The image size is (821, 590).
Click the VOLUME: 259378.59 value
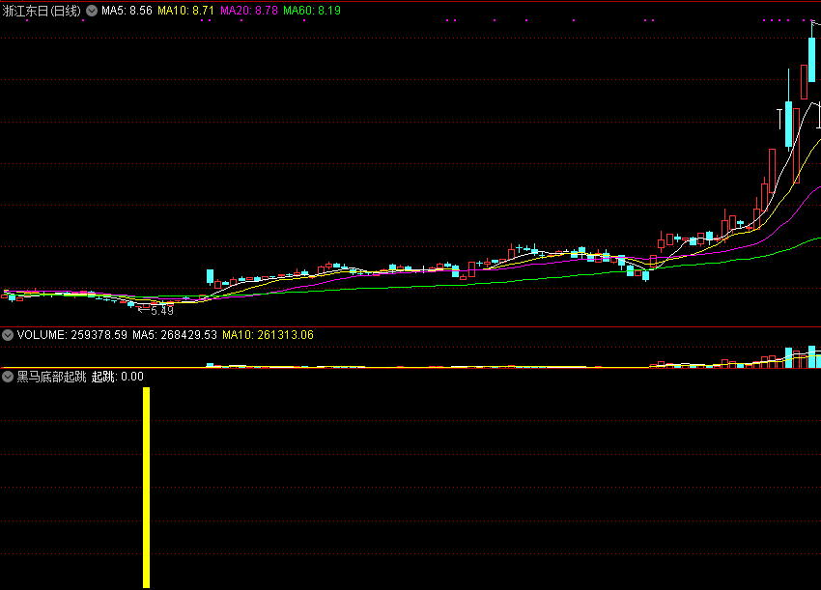click(x=72, y=335)
